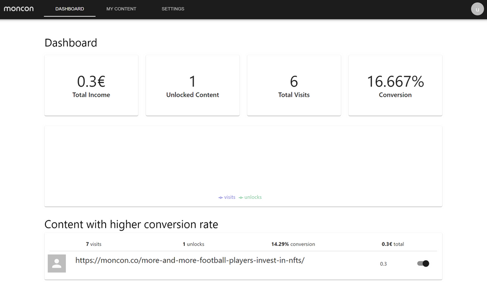Click inside the visits chart area

(243, 160)
